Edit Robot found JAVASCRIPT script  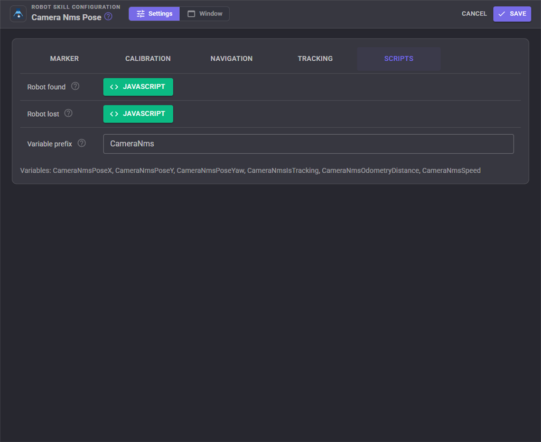(x=138, y=87)
